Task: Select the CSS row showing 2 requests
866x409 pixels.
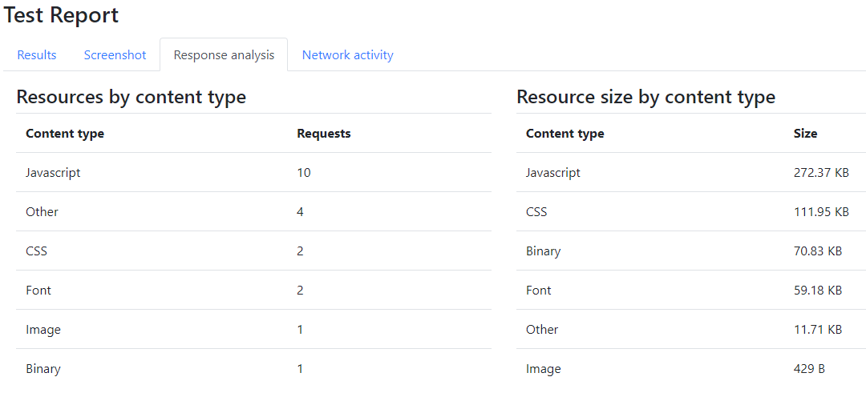Action: click(253, 251)
